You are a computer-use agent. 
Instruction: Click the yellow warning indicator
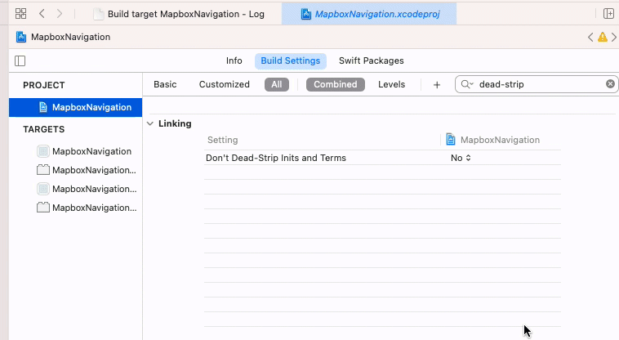[603, 37]
